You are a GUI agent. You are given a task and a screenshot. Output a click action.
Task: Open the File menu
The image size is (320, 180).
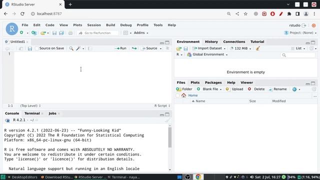click(x=25, y=25)
